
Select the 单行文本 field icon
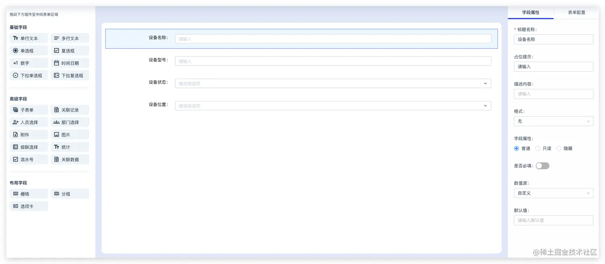pos(16,38)
